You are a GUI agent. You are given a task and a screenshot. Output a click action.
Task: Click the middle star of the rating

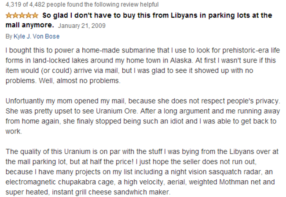[x=22, y=15]
